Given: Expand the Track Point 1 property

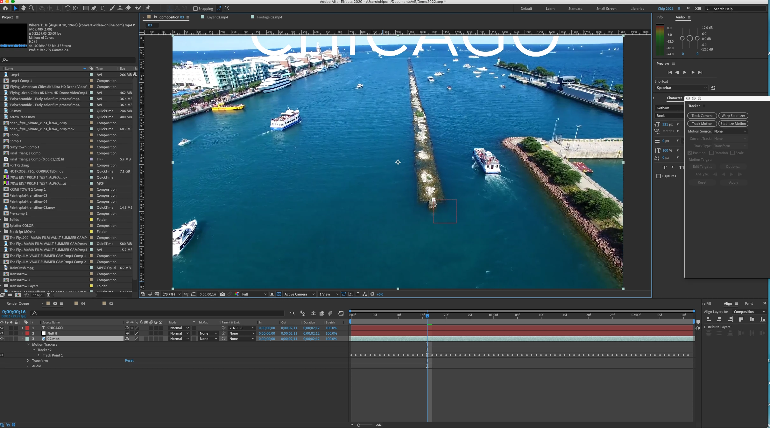Looking at the screenshot, I should click(x=39, y=355).
